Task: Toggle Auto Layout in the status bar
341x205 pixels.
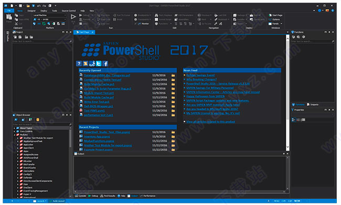Action: 57,201
